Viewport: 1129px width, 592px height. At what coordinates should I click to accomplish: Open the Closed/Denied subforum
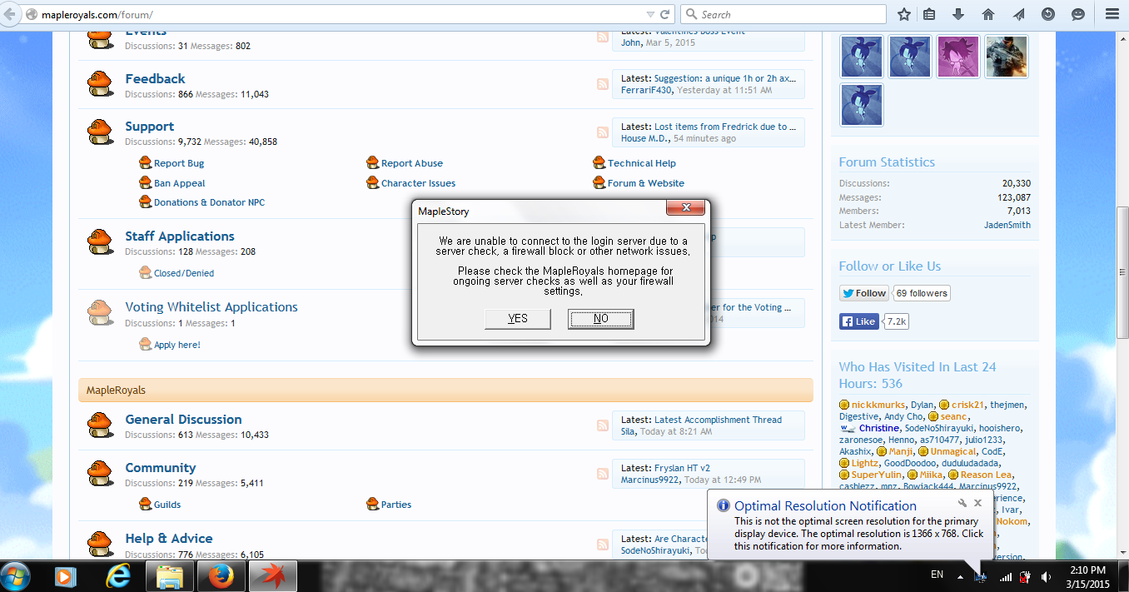tap(183, 273)
